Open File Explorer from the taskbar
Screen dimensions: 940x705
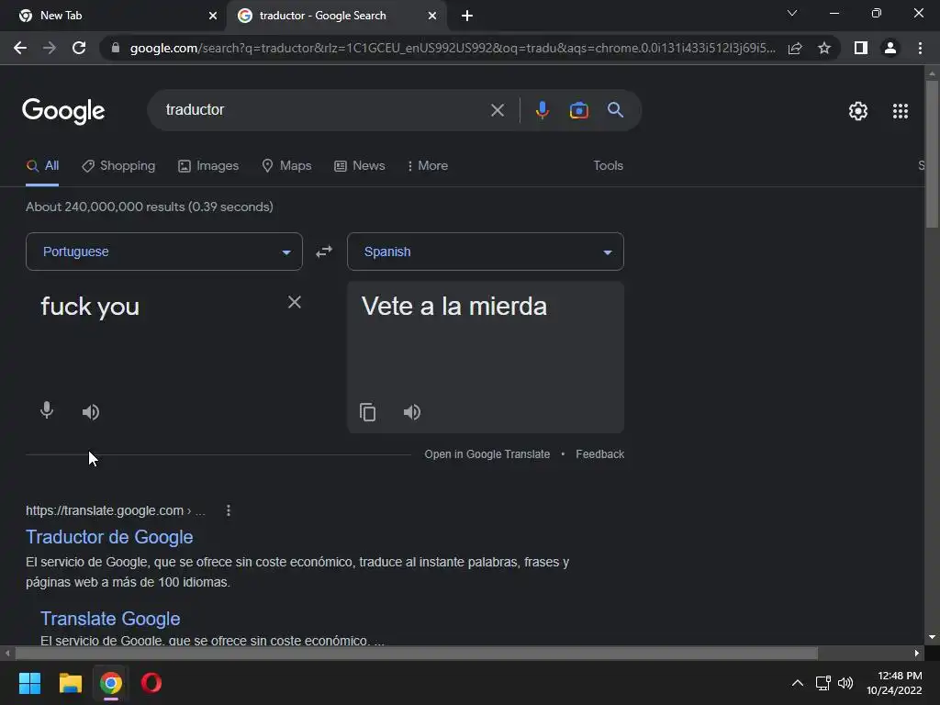pos(70,683)
